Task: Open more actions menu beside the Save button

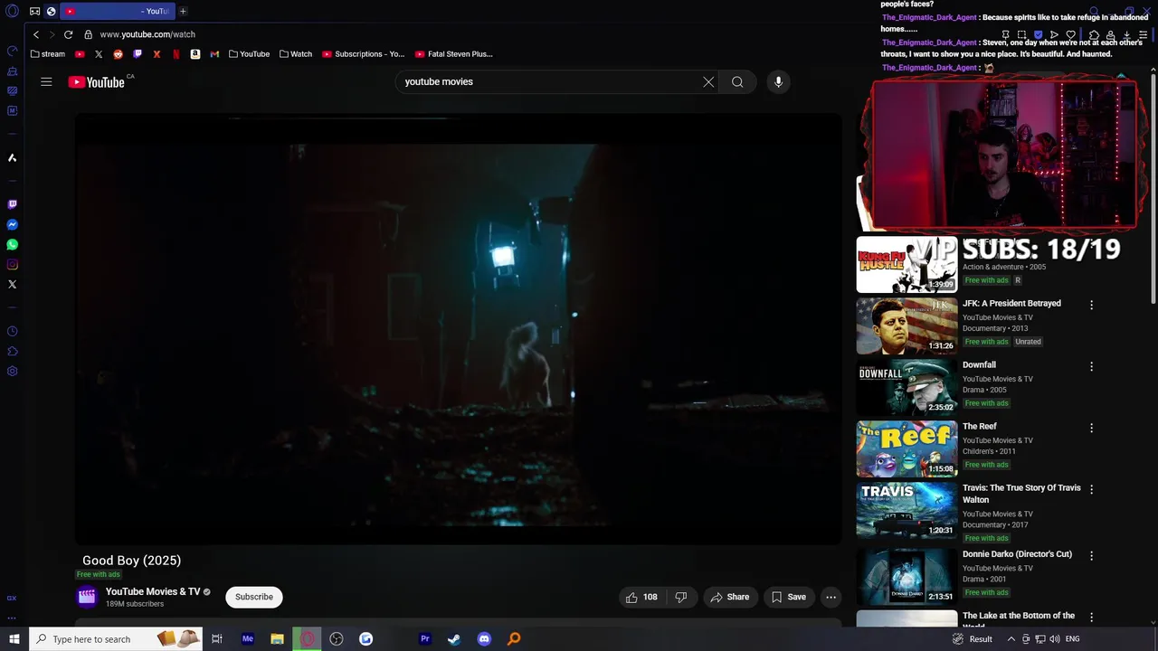Action: coord(831,597)
